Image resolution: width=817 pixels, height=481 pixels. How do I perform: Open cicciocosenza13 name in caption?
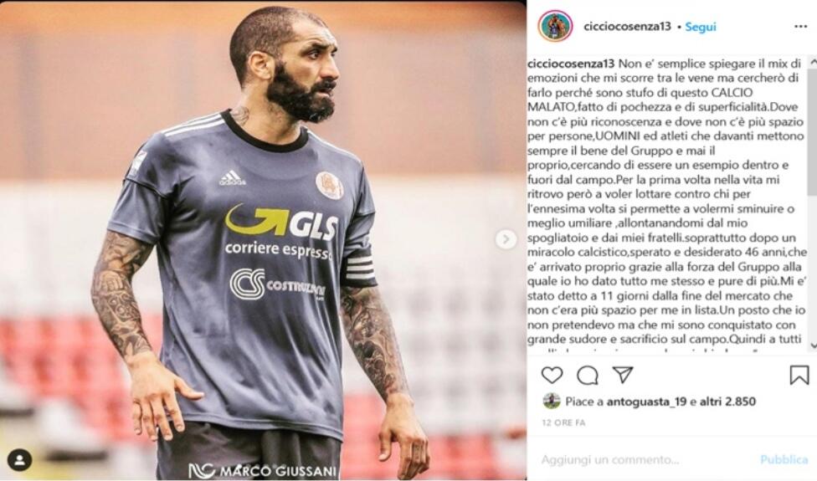[571, 64]
